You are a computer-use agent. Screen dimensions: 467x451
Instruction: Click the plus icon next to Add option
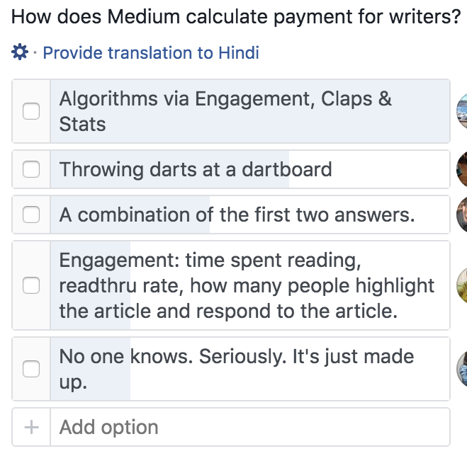pyautogui.click(x=31, y=427)
